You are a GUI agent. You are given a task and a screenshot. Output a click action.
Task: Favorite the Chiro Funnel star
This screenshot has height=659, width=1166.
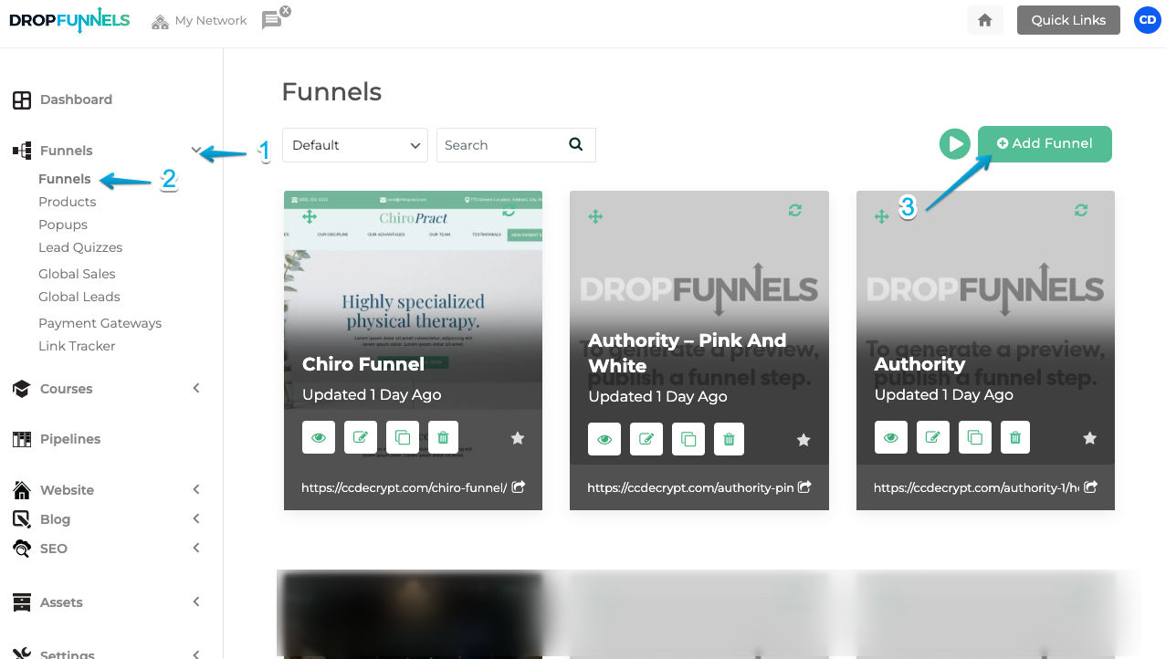coord(518,438)
